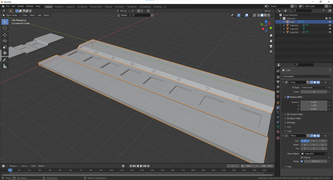
Task: Hide Cube.002 in the outliner
Action: click(x=330, y=29)
